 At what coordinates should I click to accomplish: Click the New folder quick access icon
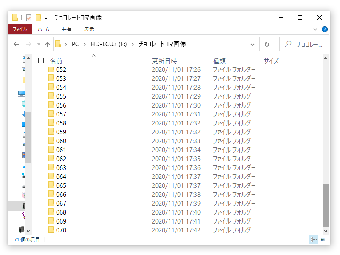pyautogui.click(x=38, y=18)
